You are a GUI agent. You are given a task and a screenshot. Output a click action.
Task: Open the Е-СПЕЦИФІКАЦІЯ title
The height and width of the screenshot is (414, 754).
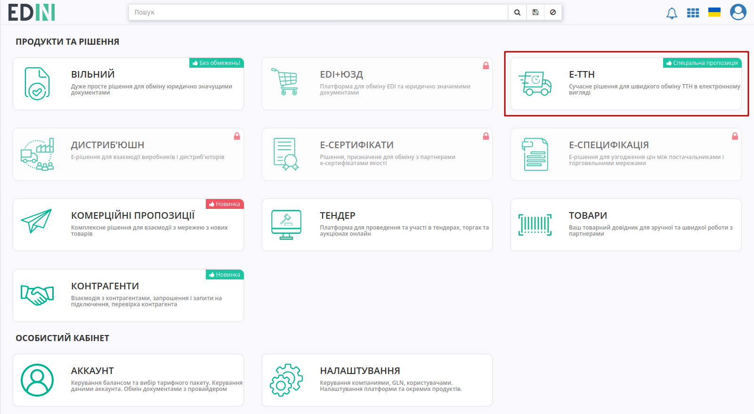[609, 145]
